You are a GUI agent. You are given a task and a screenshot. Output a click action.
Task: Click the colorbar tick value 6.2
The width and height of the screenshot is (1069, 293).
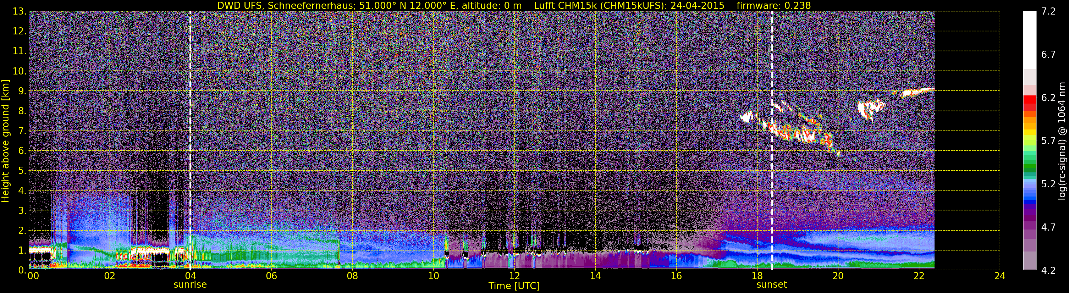point(1048,98)
